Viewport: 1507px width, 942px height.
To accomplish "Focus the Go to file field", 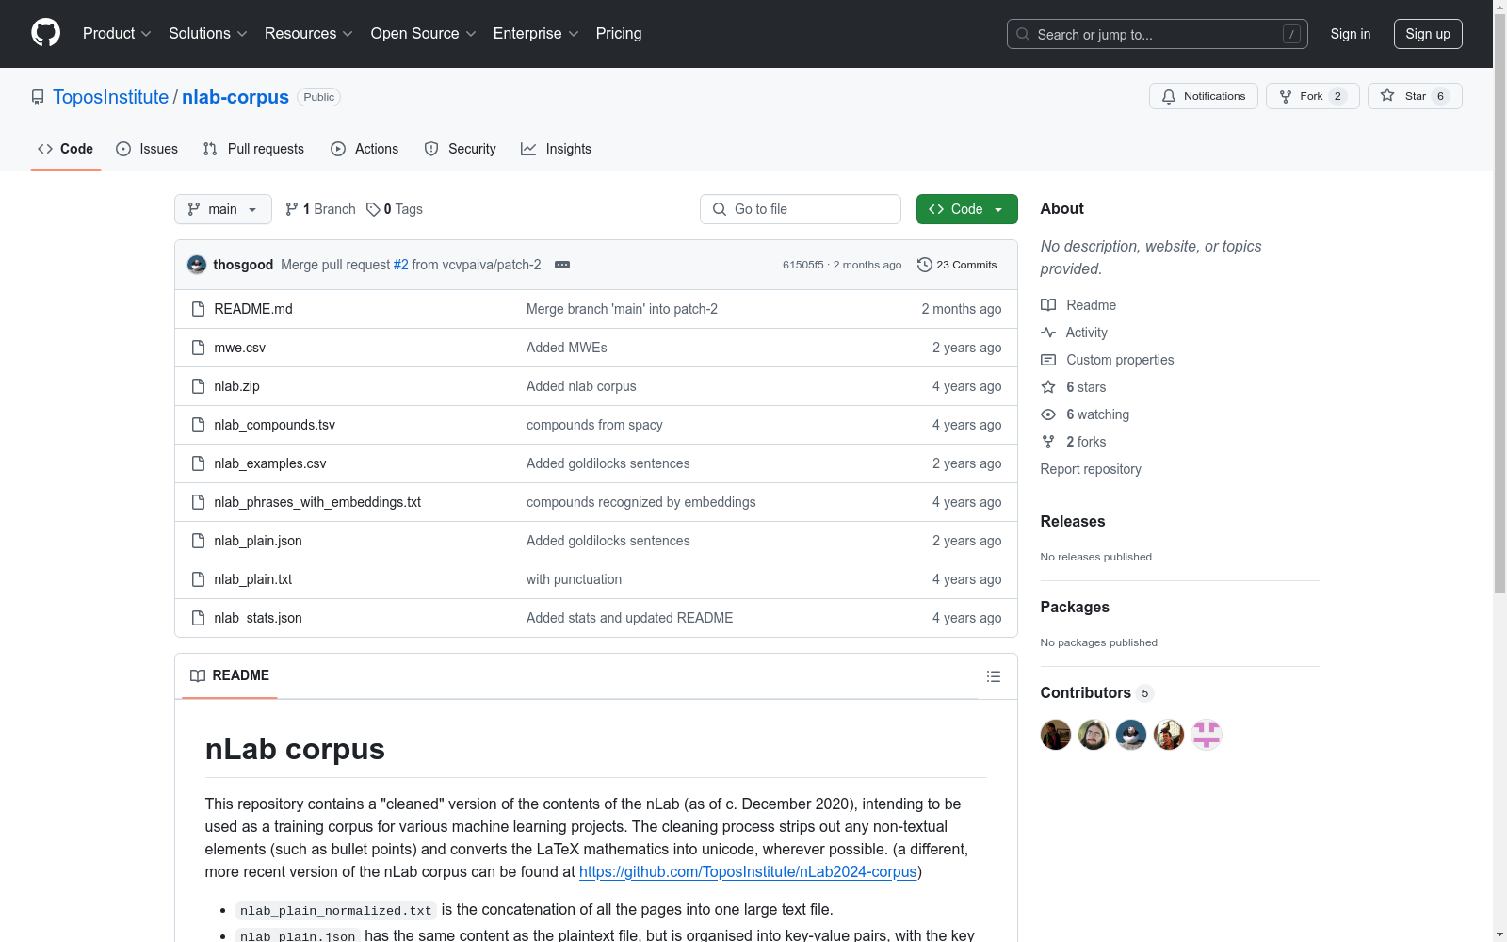I will click(x=801, y=209).
